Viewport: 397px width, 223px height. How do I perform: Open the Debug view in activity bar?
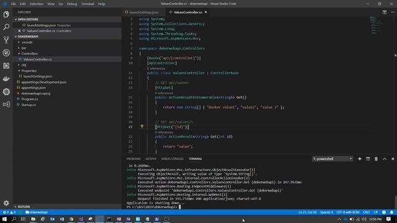point(6,53)
